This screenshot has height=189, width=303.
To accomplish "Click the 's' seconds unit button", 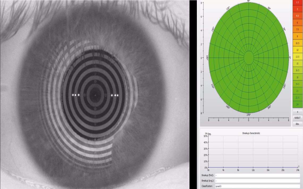I will pyautogui.click(x=297, y=112).
